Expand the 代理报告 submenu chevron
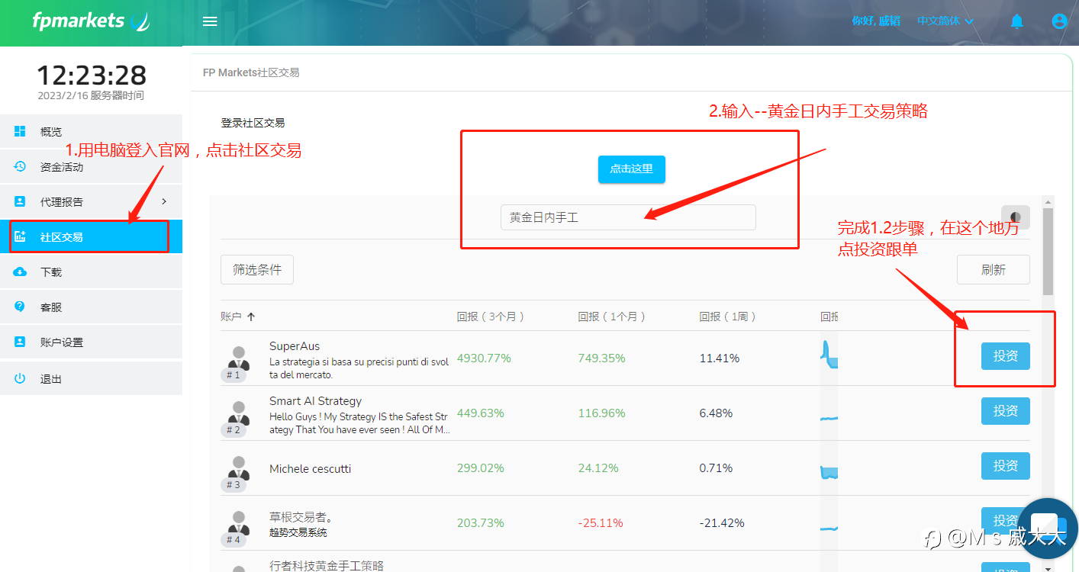Viewport: 1079px width, 572px height. coord(164,201)
